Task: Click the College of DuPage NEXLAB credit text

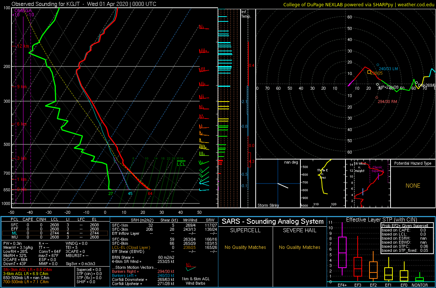Action: 359,4
